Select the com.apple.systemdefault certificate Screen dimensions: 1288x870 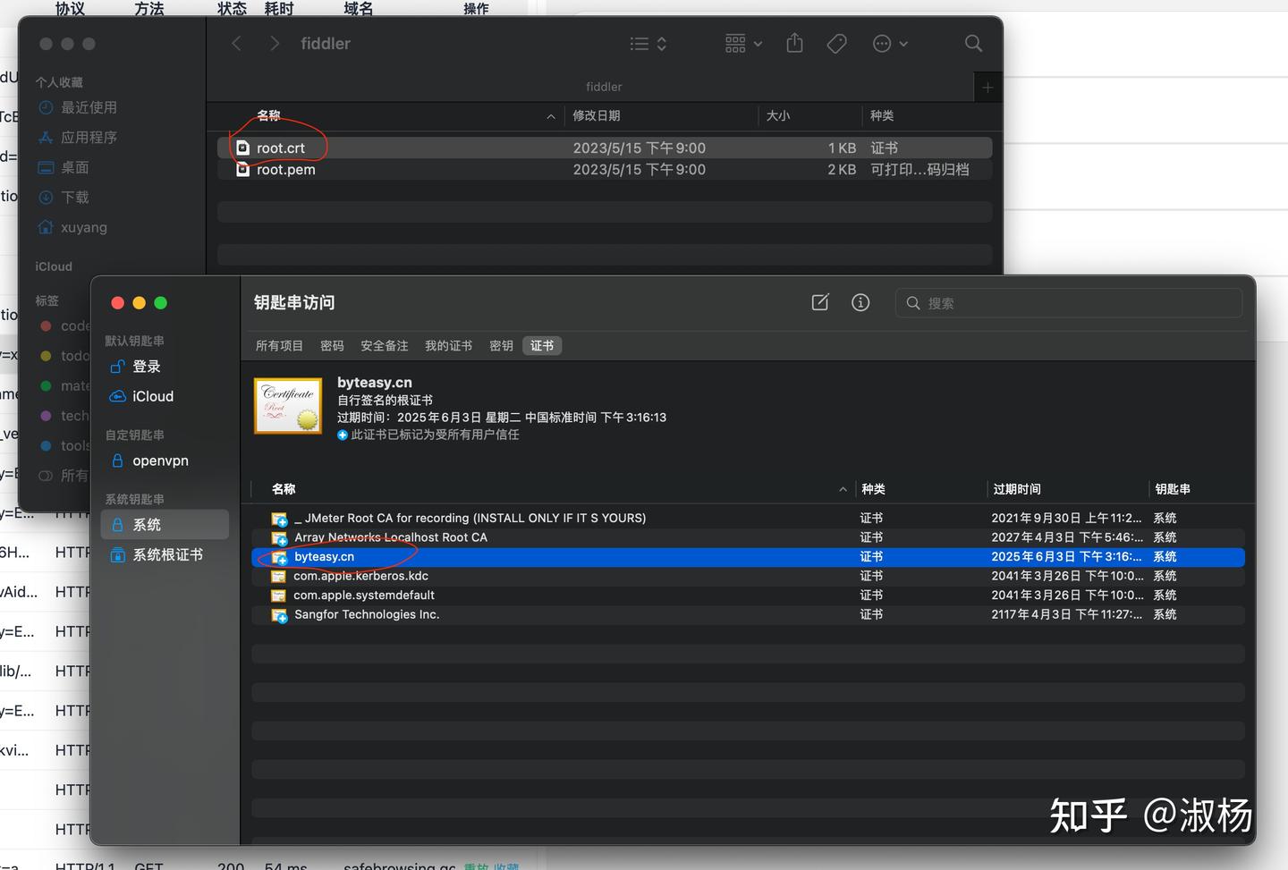(748, 595)
